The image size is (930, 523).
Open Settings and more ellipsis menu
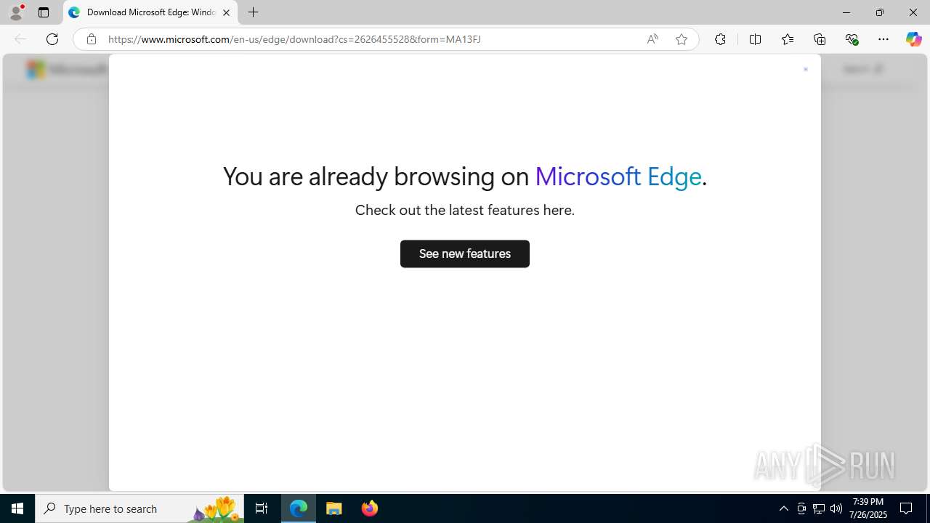[883, 39]
